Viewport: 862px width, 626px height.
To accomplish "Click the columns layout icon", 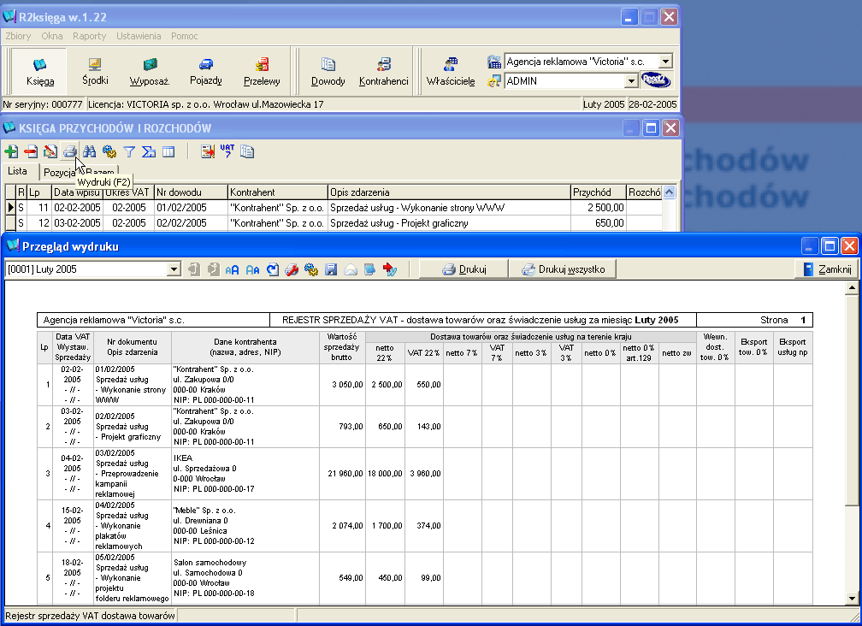I will click(x=168, y=151).
